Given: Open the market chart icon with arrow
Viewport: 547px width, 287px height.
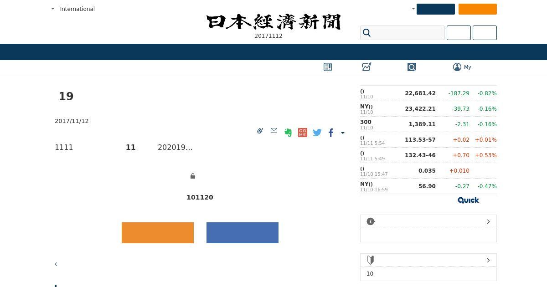Looking at the screenshot, I should click(x=366, y=67).
